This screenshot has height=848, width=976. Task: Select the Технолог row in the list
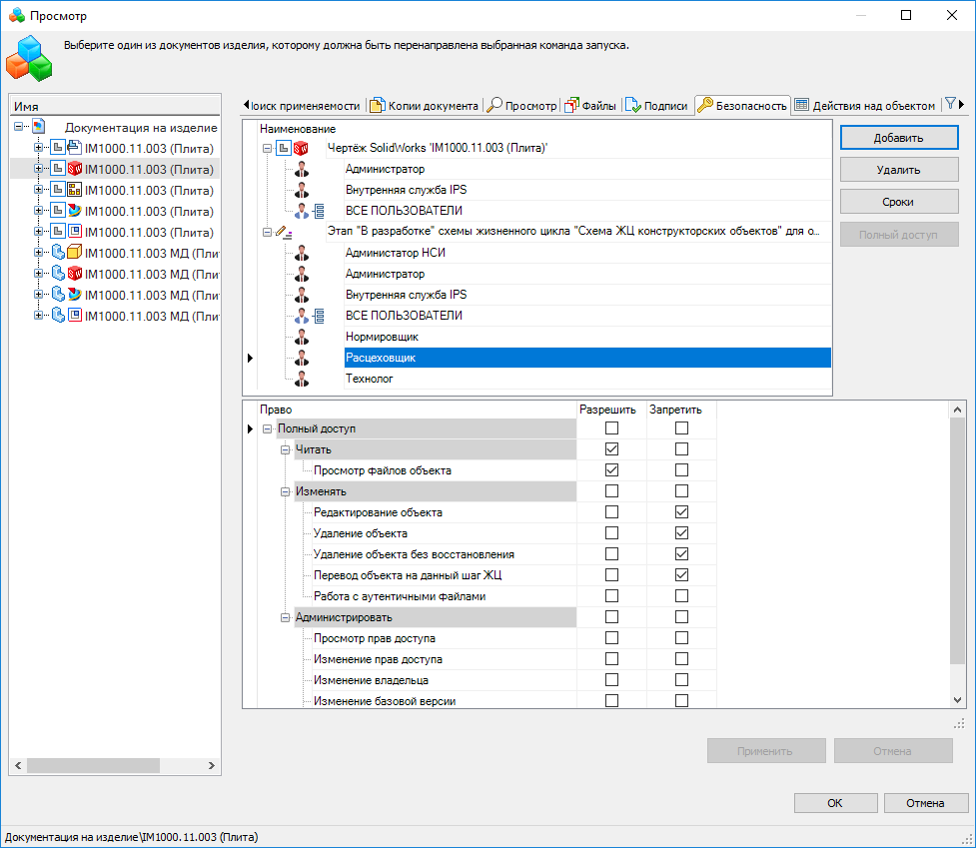coord(585,379)
